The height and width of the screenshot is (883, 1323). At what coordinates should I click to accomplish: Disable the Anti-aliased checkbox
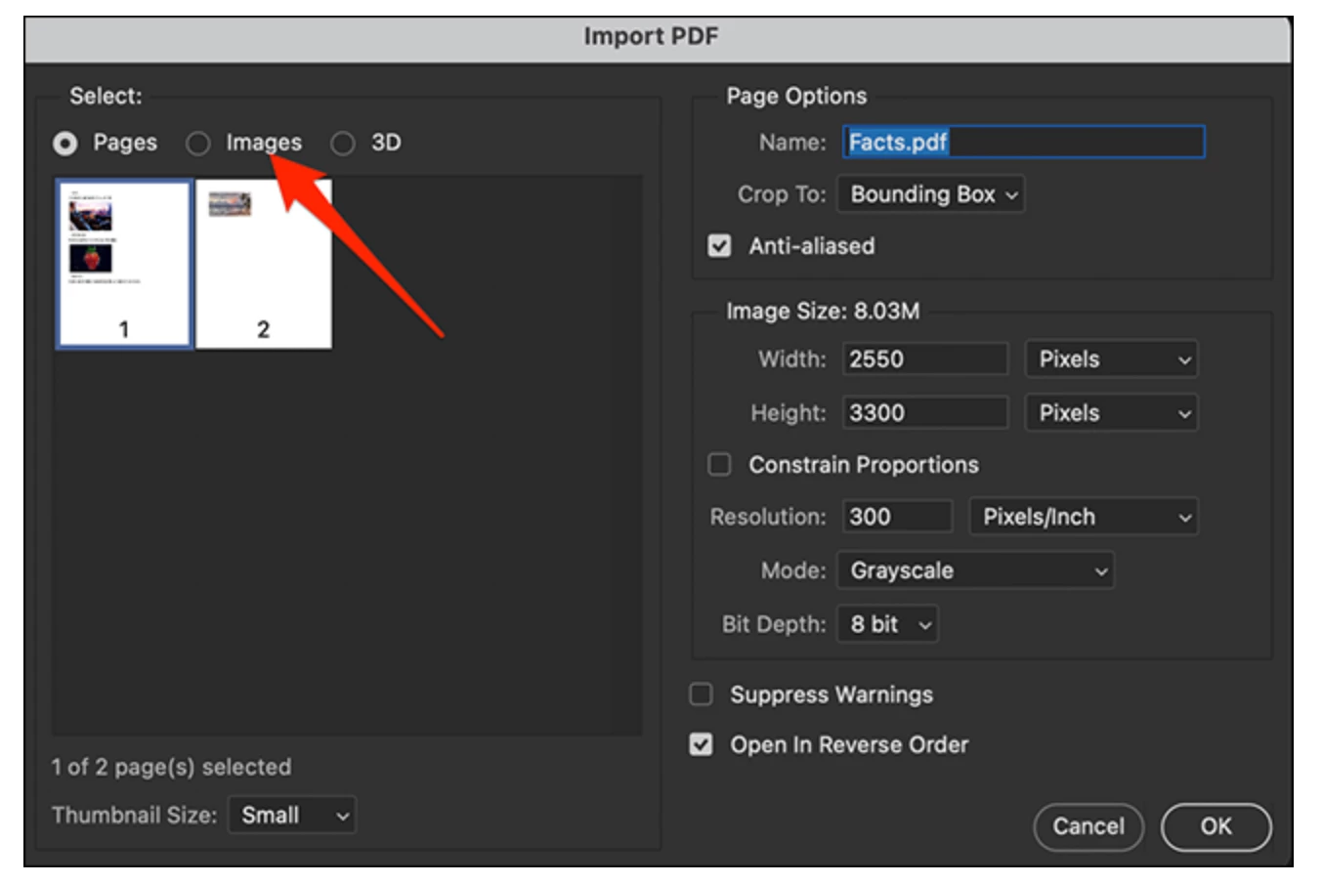point(720,246)
